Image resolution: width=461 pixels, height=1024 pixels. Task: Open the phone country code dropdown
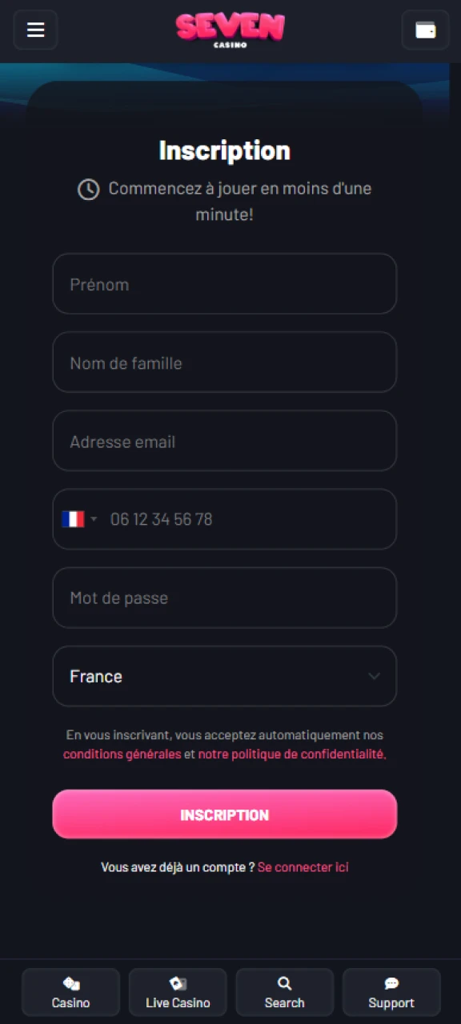(94, 519)
